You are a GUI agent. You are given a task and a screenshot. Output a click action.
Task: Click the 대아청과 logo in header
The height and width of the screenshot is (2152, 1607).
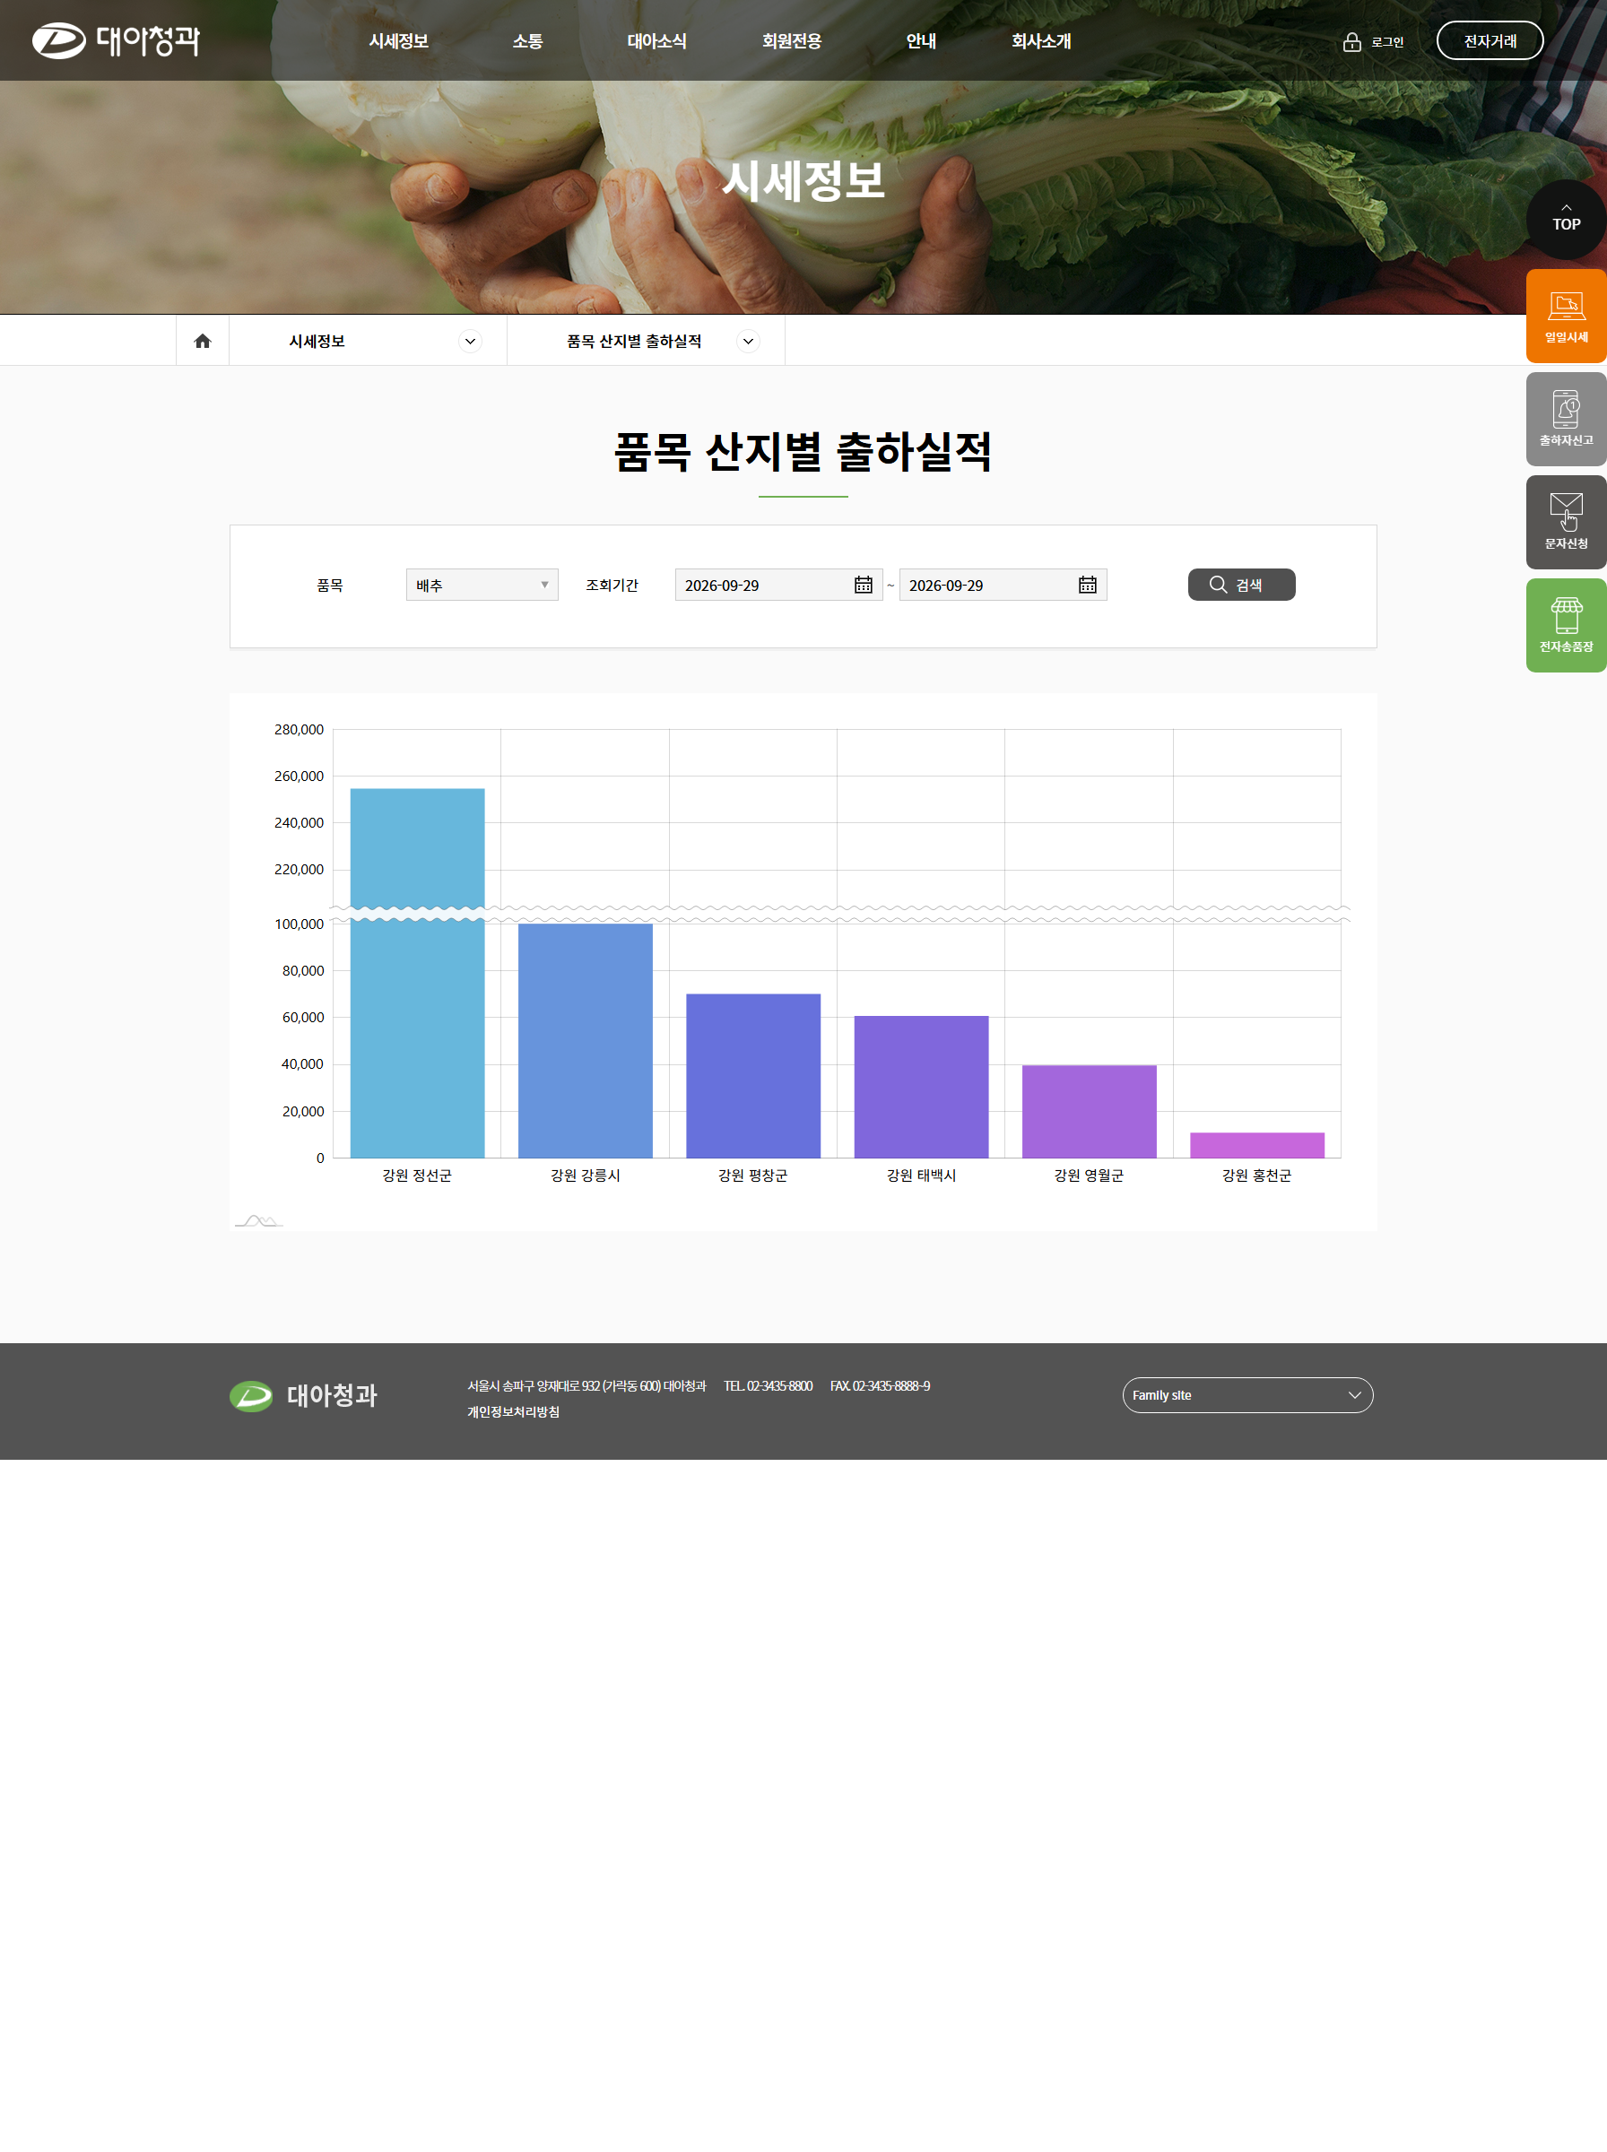[116, 41]
